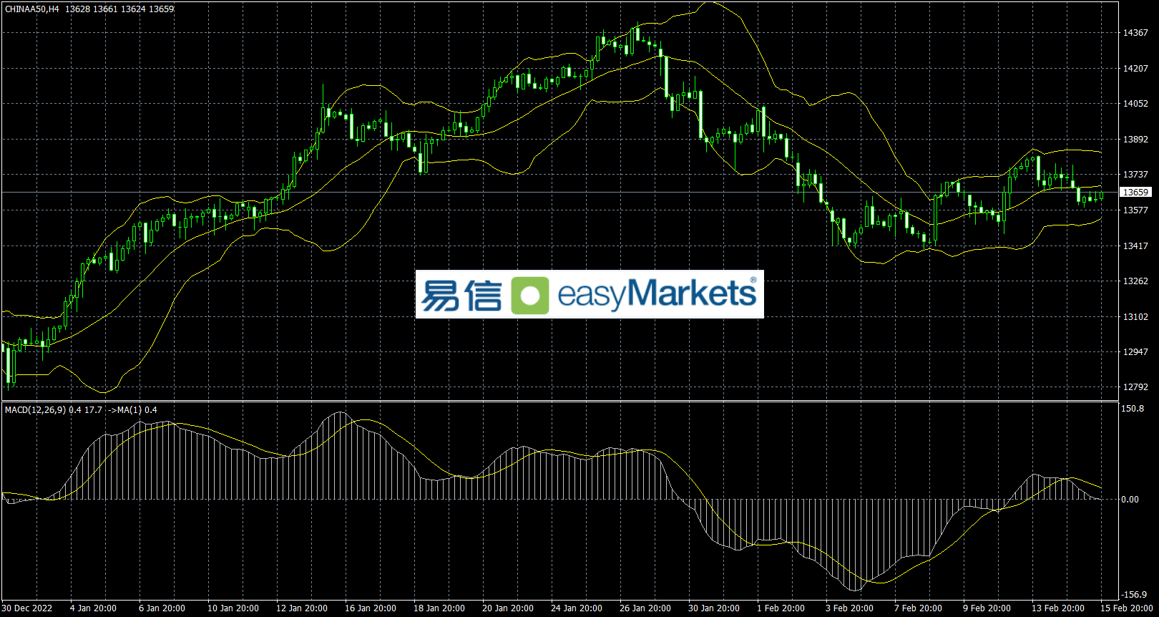
Task: Select the 13 Feb 20:00 time label
Action: coord(1058,608)
